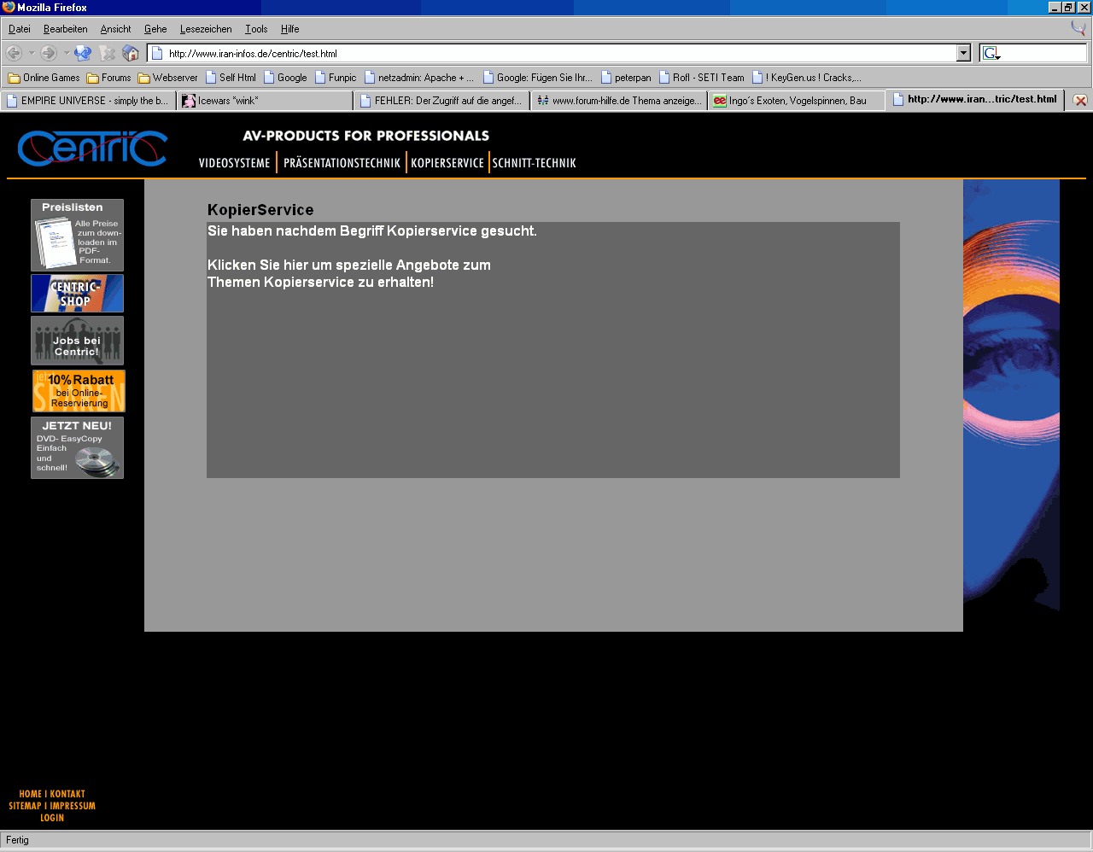Open the Online Games bookmark folder
The height and width of the screenshot is (852, 1093).
click(44, 78)
